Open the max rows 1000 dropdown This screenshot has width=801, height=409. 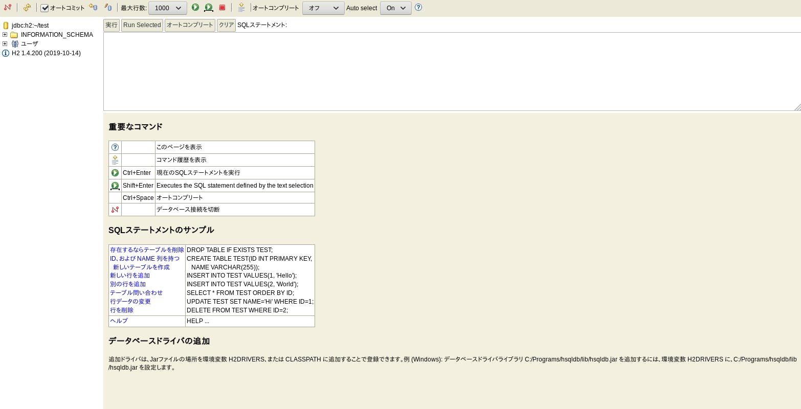coord(168,8)
